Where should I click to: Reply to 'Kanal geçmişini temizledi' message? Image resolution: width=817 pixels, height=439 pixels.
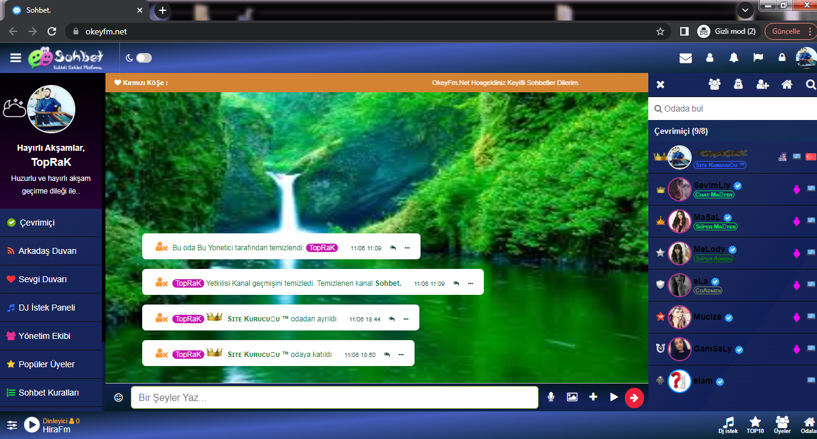456,283
